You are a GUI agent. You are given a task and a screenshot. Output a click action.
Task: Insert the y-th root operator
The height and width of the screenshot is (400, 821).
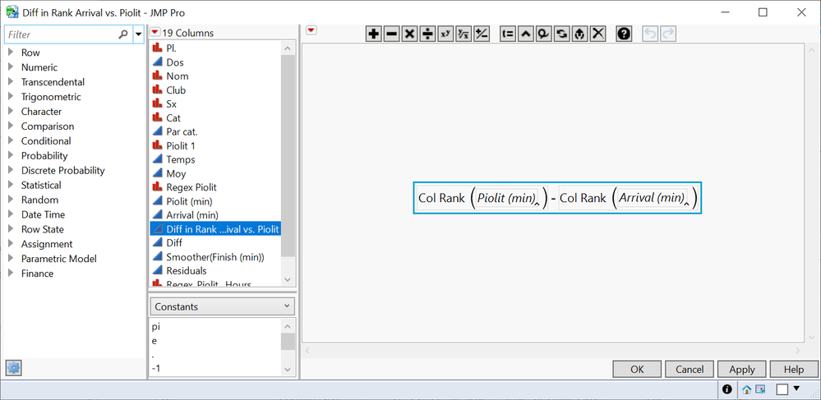[464, 34]
